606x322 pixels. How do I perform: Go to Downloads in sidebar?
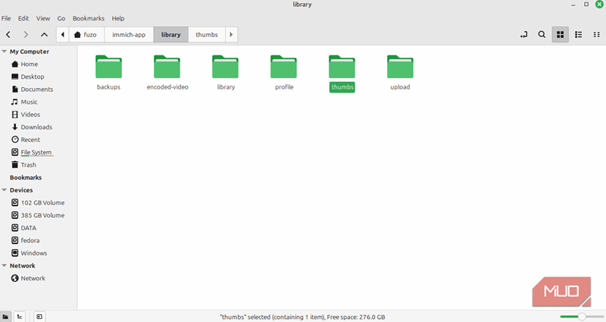click(x=38, y=127)
